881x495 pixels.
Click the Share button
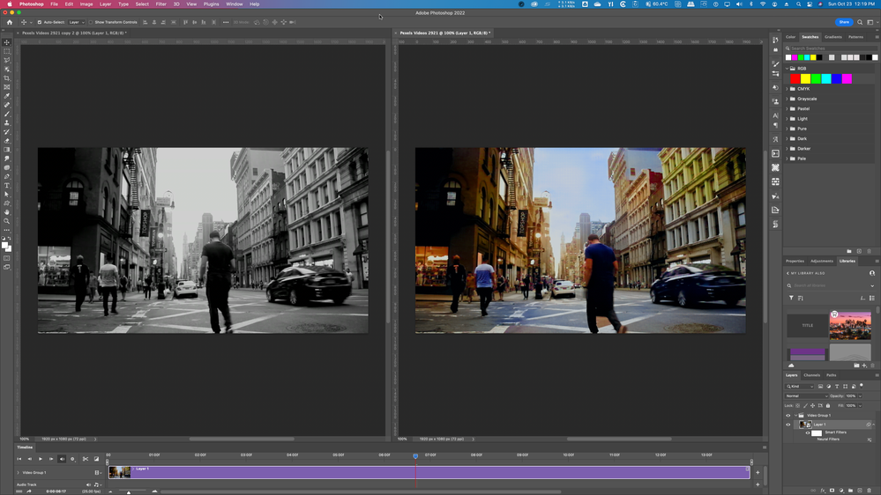844,22
